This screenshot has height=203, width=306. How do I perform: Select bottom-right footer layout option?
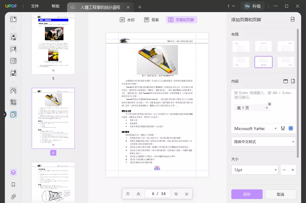tap(286, 62)
